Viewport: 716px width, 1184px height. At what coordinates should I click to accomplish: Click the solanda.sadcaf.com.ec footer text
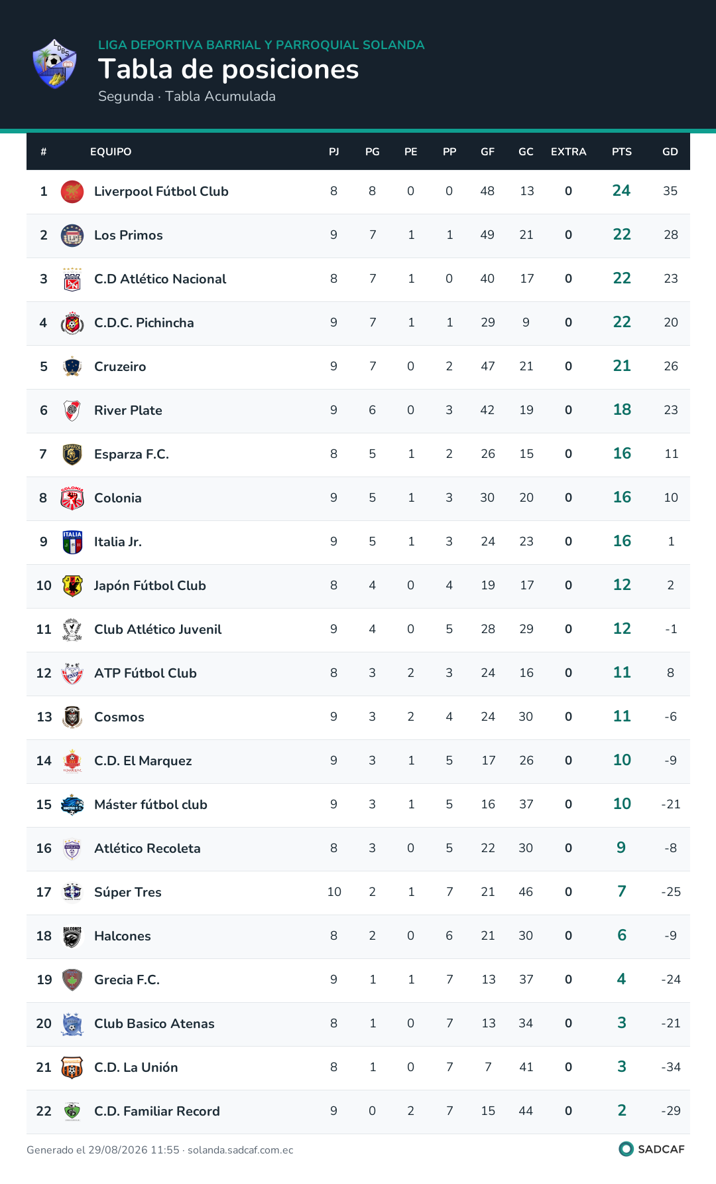pos(241,1150)
